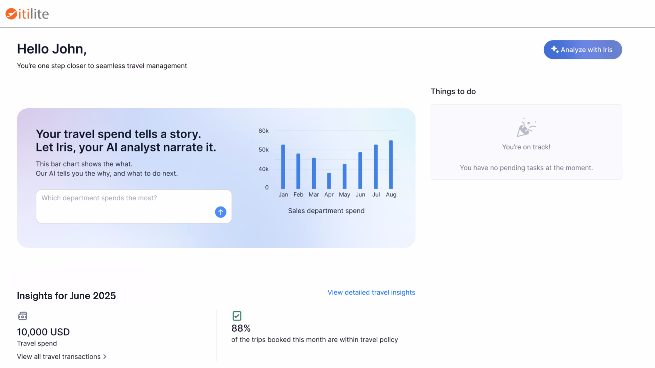Click the Analyze with Iris button
Viewport: 655px width, 368px height.
(x=582, y=50)
